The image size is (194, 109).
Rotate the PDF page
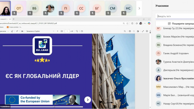(77, 31)
